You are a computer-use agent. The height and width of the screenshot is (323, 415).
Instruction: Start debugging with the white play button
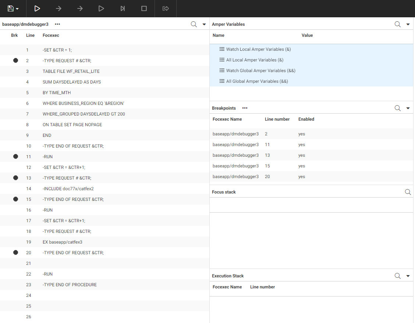[37, 8]
